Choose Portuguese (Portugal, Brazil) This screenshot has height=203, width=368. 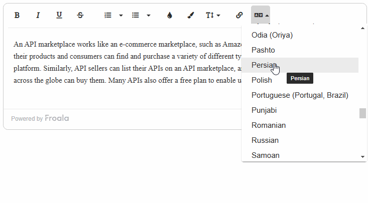pos(300,95)
